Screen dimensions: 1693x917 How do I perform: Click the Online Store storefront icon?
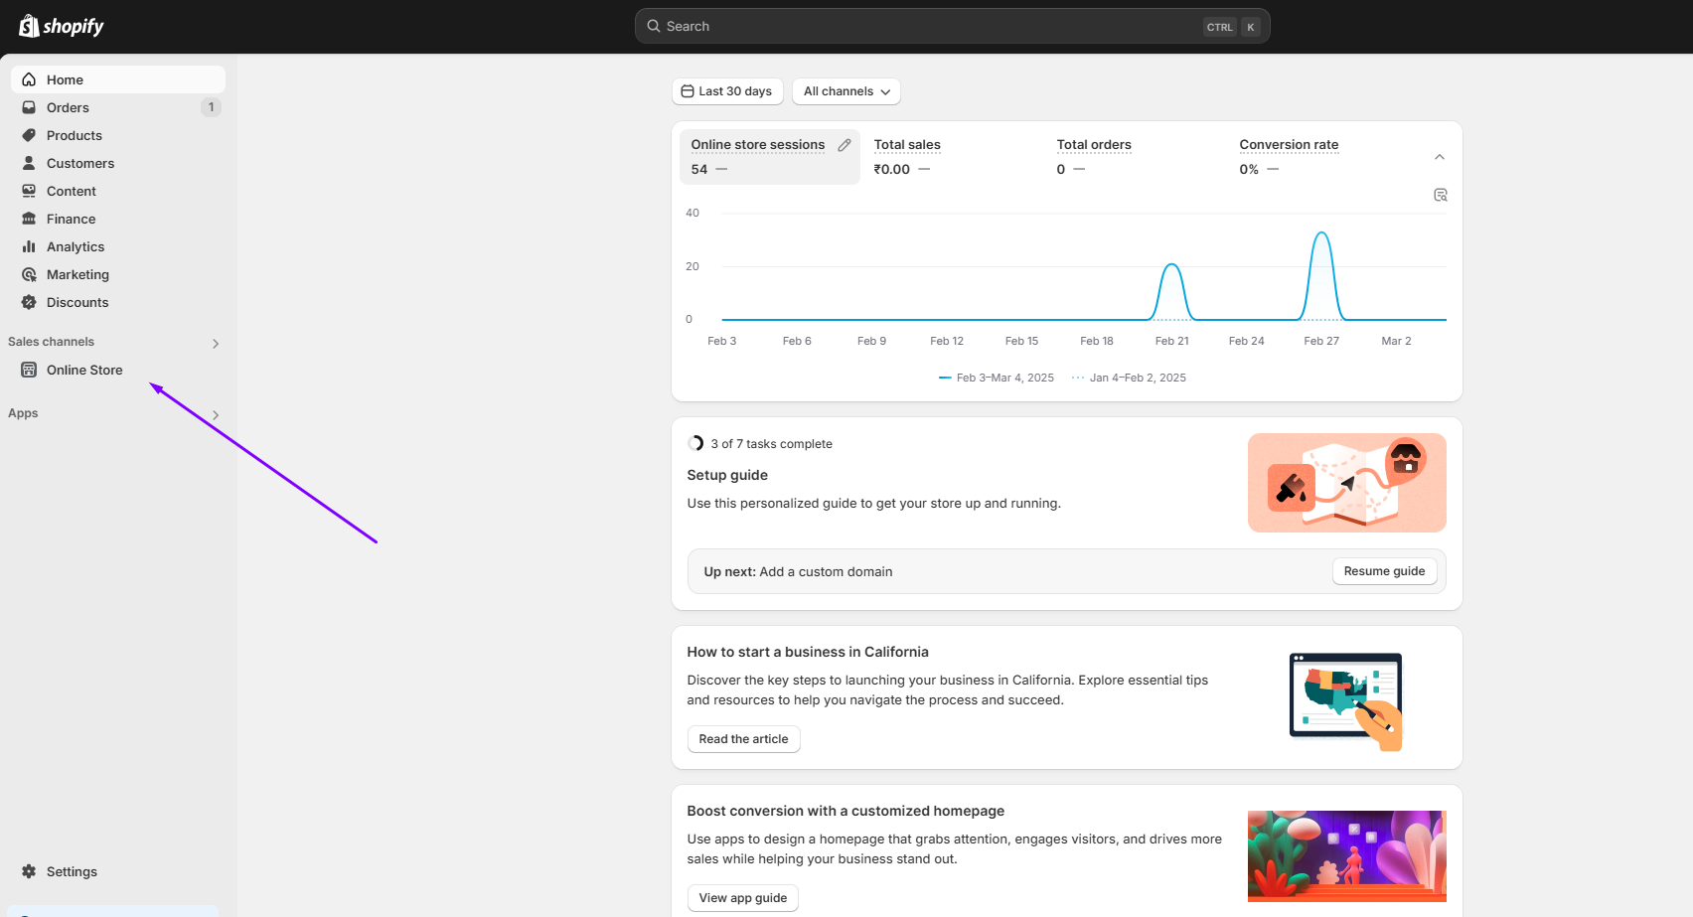pos(29,370)
